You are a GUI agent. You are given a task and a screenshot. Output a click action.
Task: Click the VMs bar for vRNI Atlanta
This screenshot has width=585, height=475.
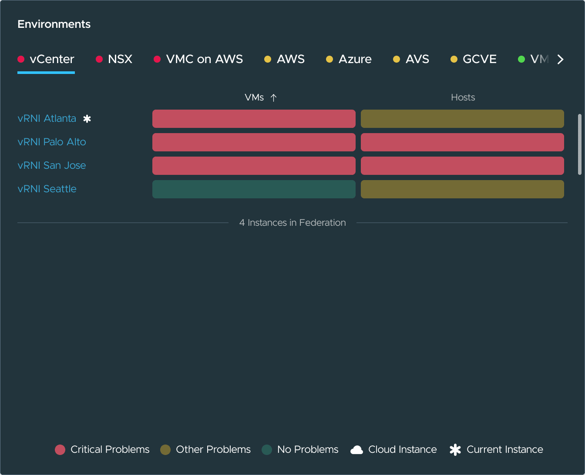254,119
